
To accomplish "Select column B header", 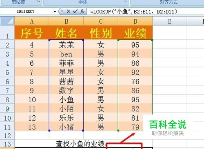I will (x=66, y=21).
